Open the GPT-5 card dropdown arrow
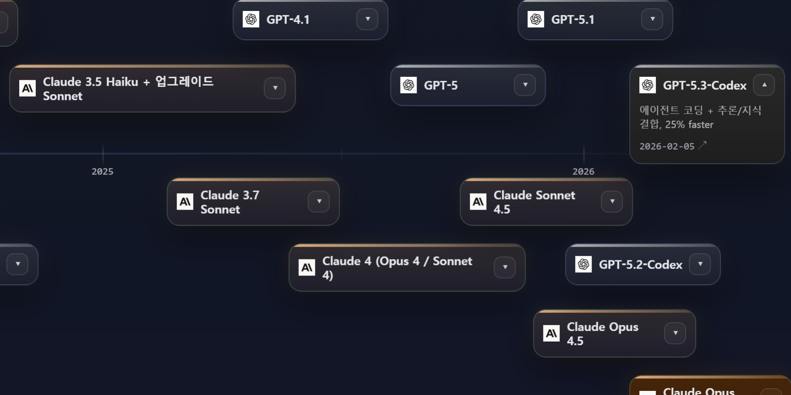The height and width of the screenshot is (395, 791). pos(525,85)
